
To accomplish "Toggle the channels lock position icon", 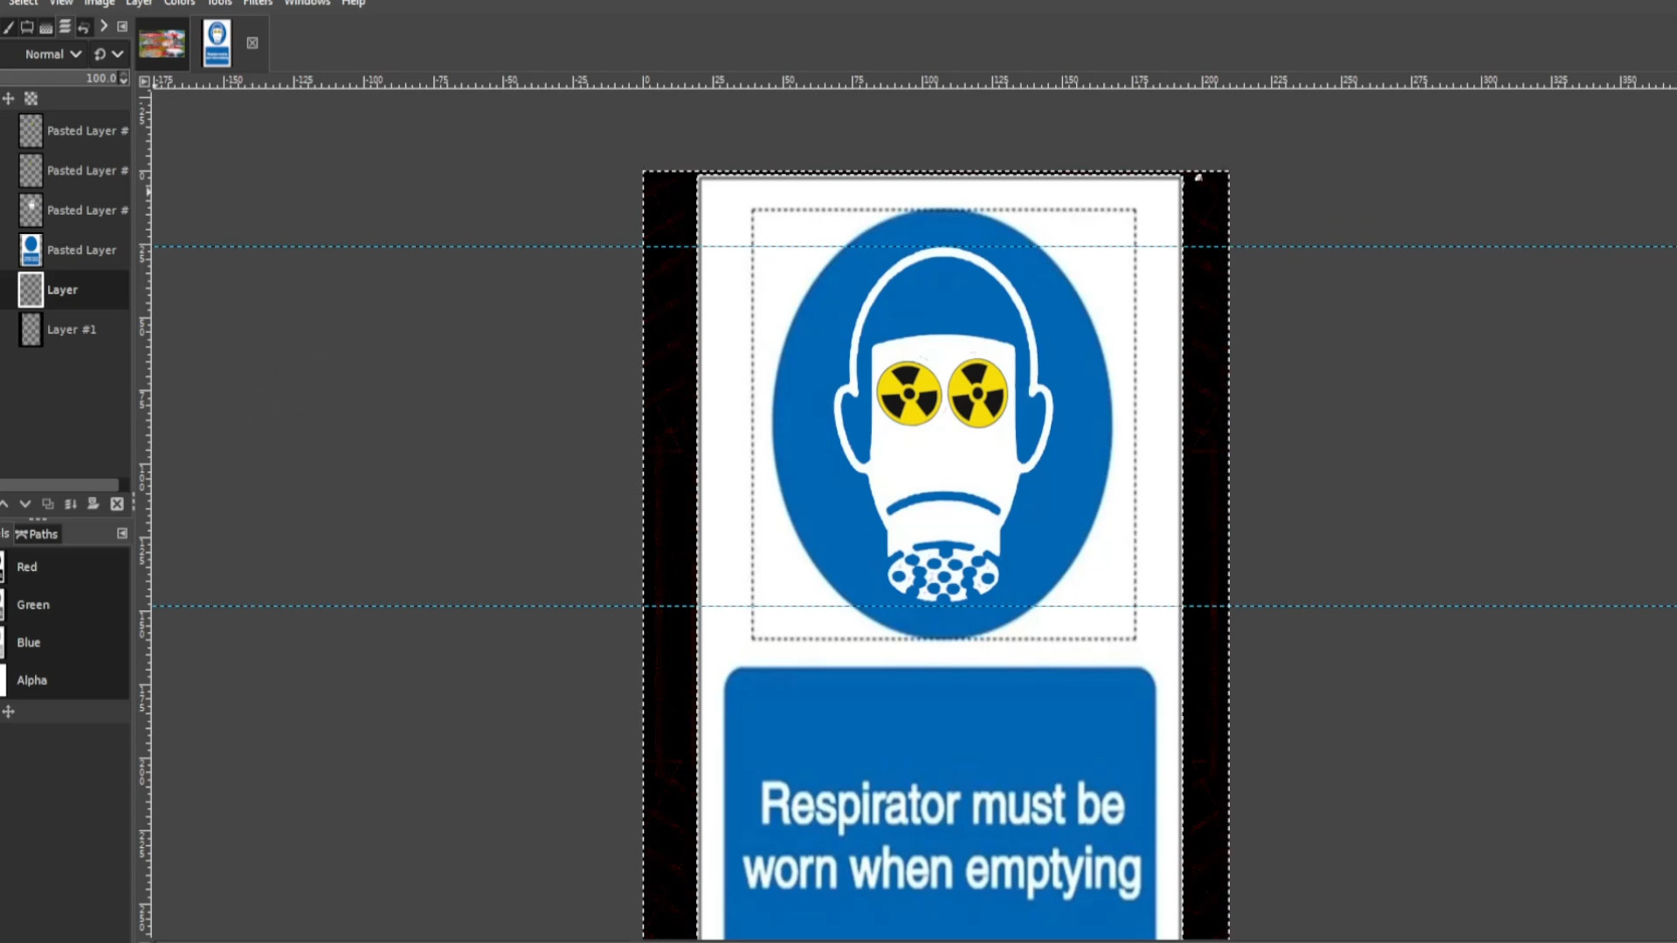I will click(9, 712).
